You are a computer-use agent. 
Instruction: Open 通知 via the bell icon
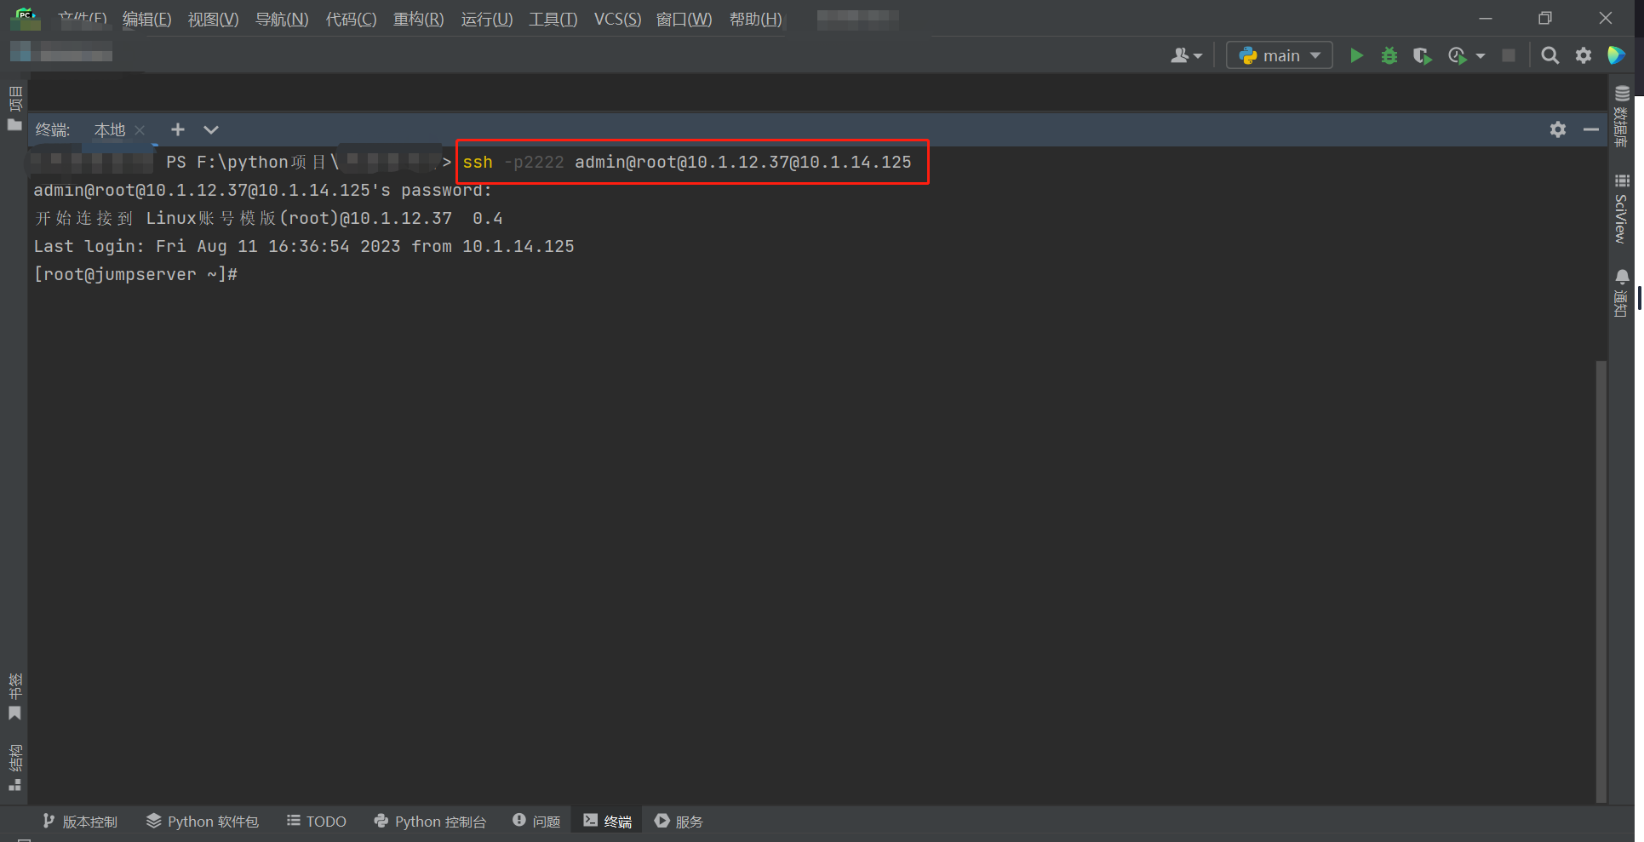[x=1621, y=277]
